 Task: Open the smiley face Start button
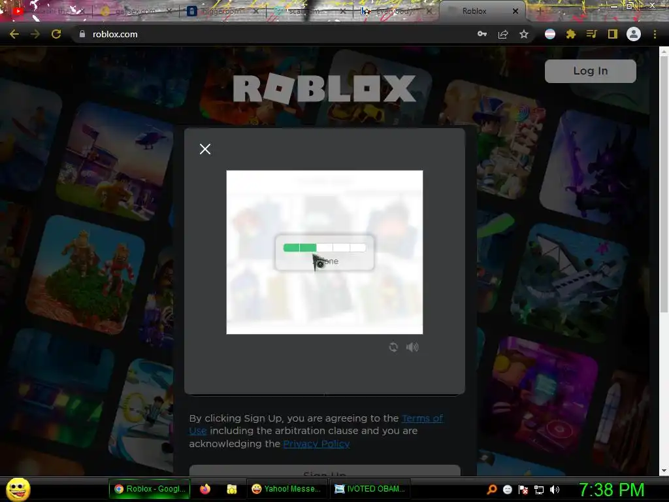(18, 489)
